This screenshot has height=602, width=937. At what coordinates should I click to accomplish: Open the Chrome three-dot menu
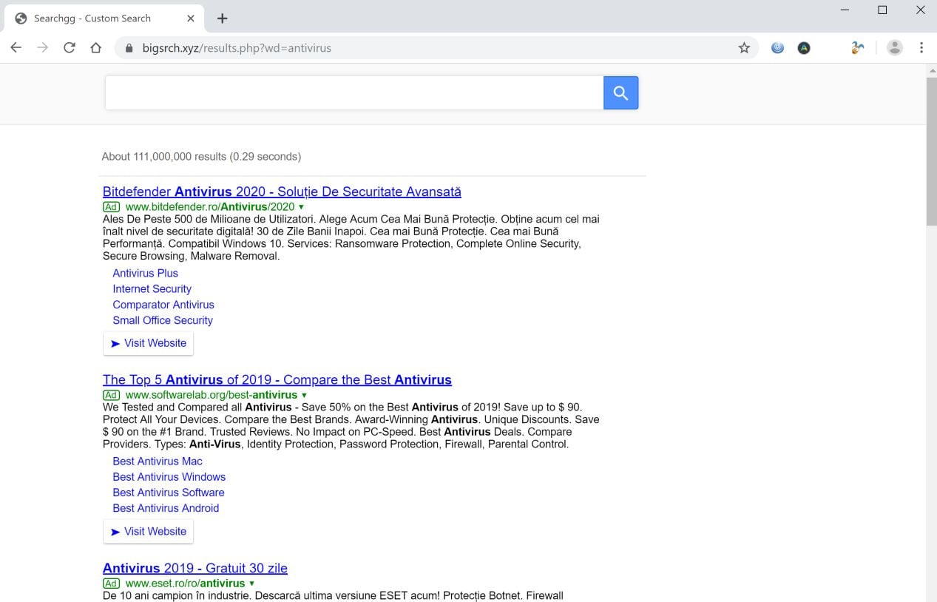point(921,48)
